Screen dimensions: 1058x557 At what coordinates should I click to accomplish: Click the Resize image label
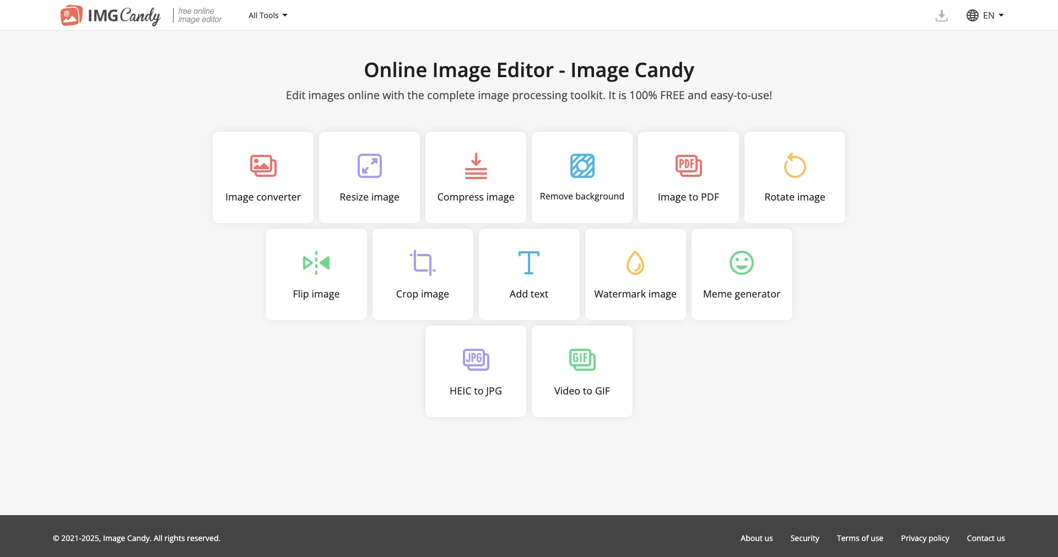(369, 197)
